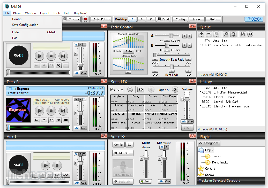This screenshot has width=268, height=188.
Task: Choose Config in File menu
Action: [x=17, y=19]
